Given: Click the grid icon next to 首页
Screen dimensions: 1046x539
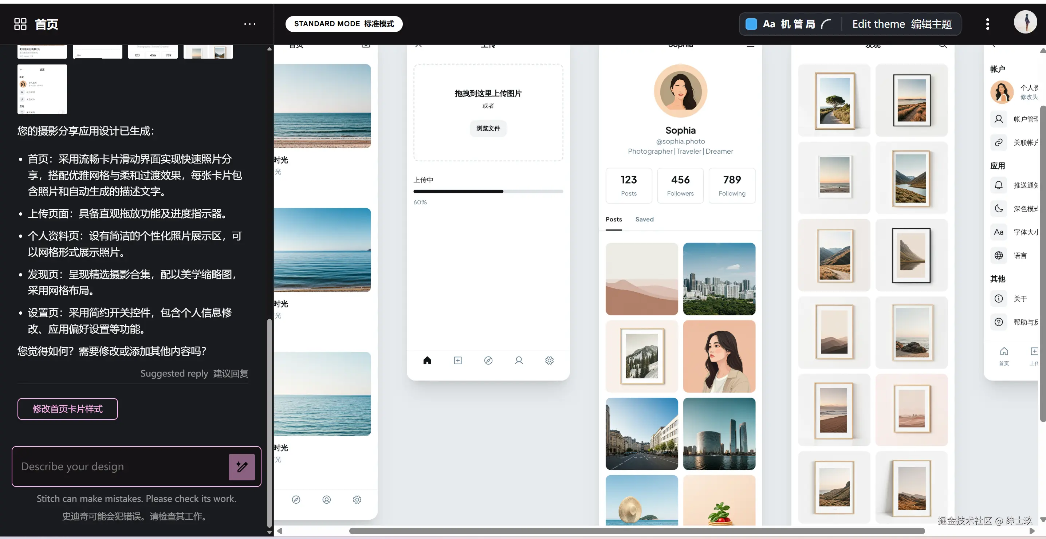Looking at the screenshot, I should (20, 24).
